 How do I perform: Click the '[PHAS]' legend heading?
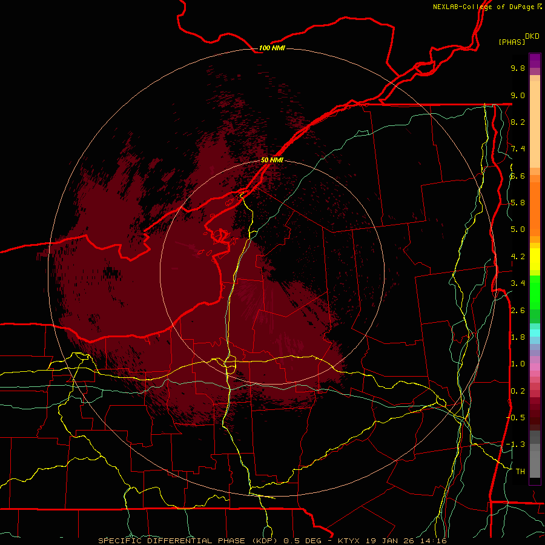(512, 42)
